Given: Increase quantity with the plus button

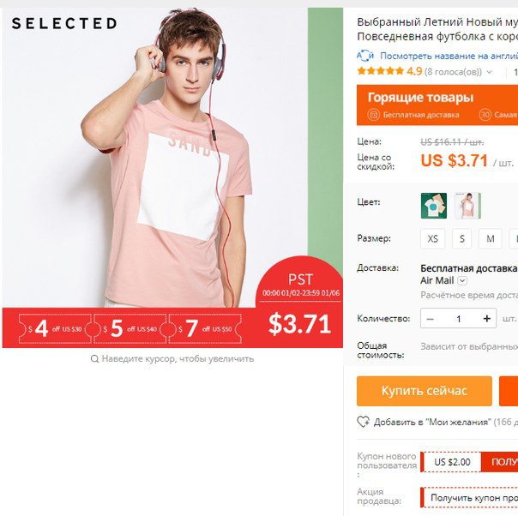Looking at the screenshot, I should pyautogui.click(x=486, y=319).
